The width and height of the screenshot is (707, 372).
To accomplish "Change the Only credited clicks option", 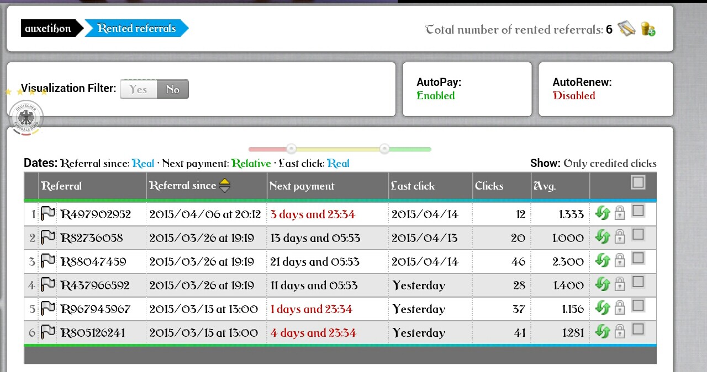I will [610, 163].
